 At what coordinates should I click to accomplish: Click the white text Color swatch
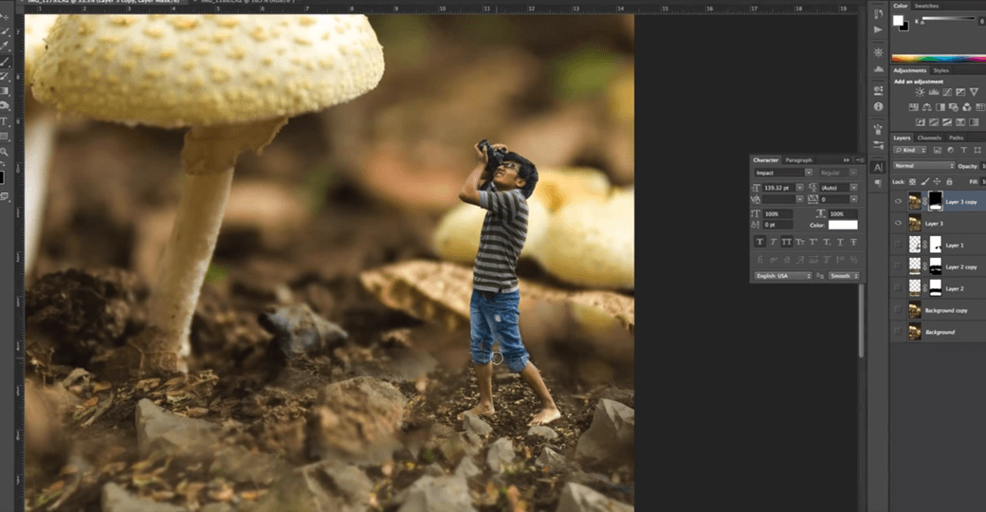[x=842, y=225]
